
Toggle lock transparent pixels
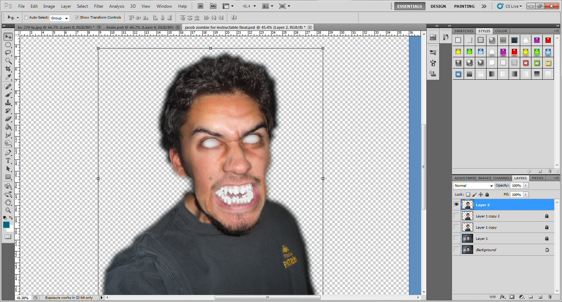[468, 195]
